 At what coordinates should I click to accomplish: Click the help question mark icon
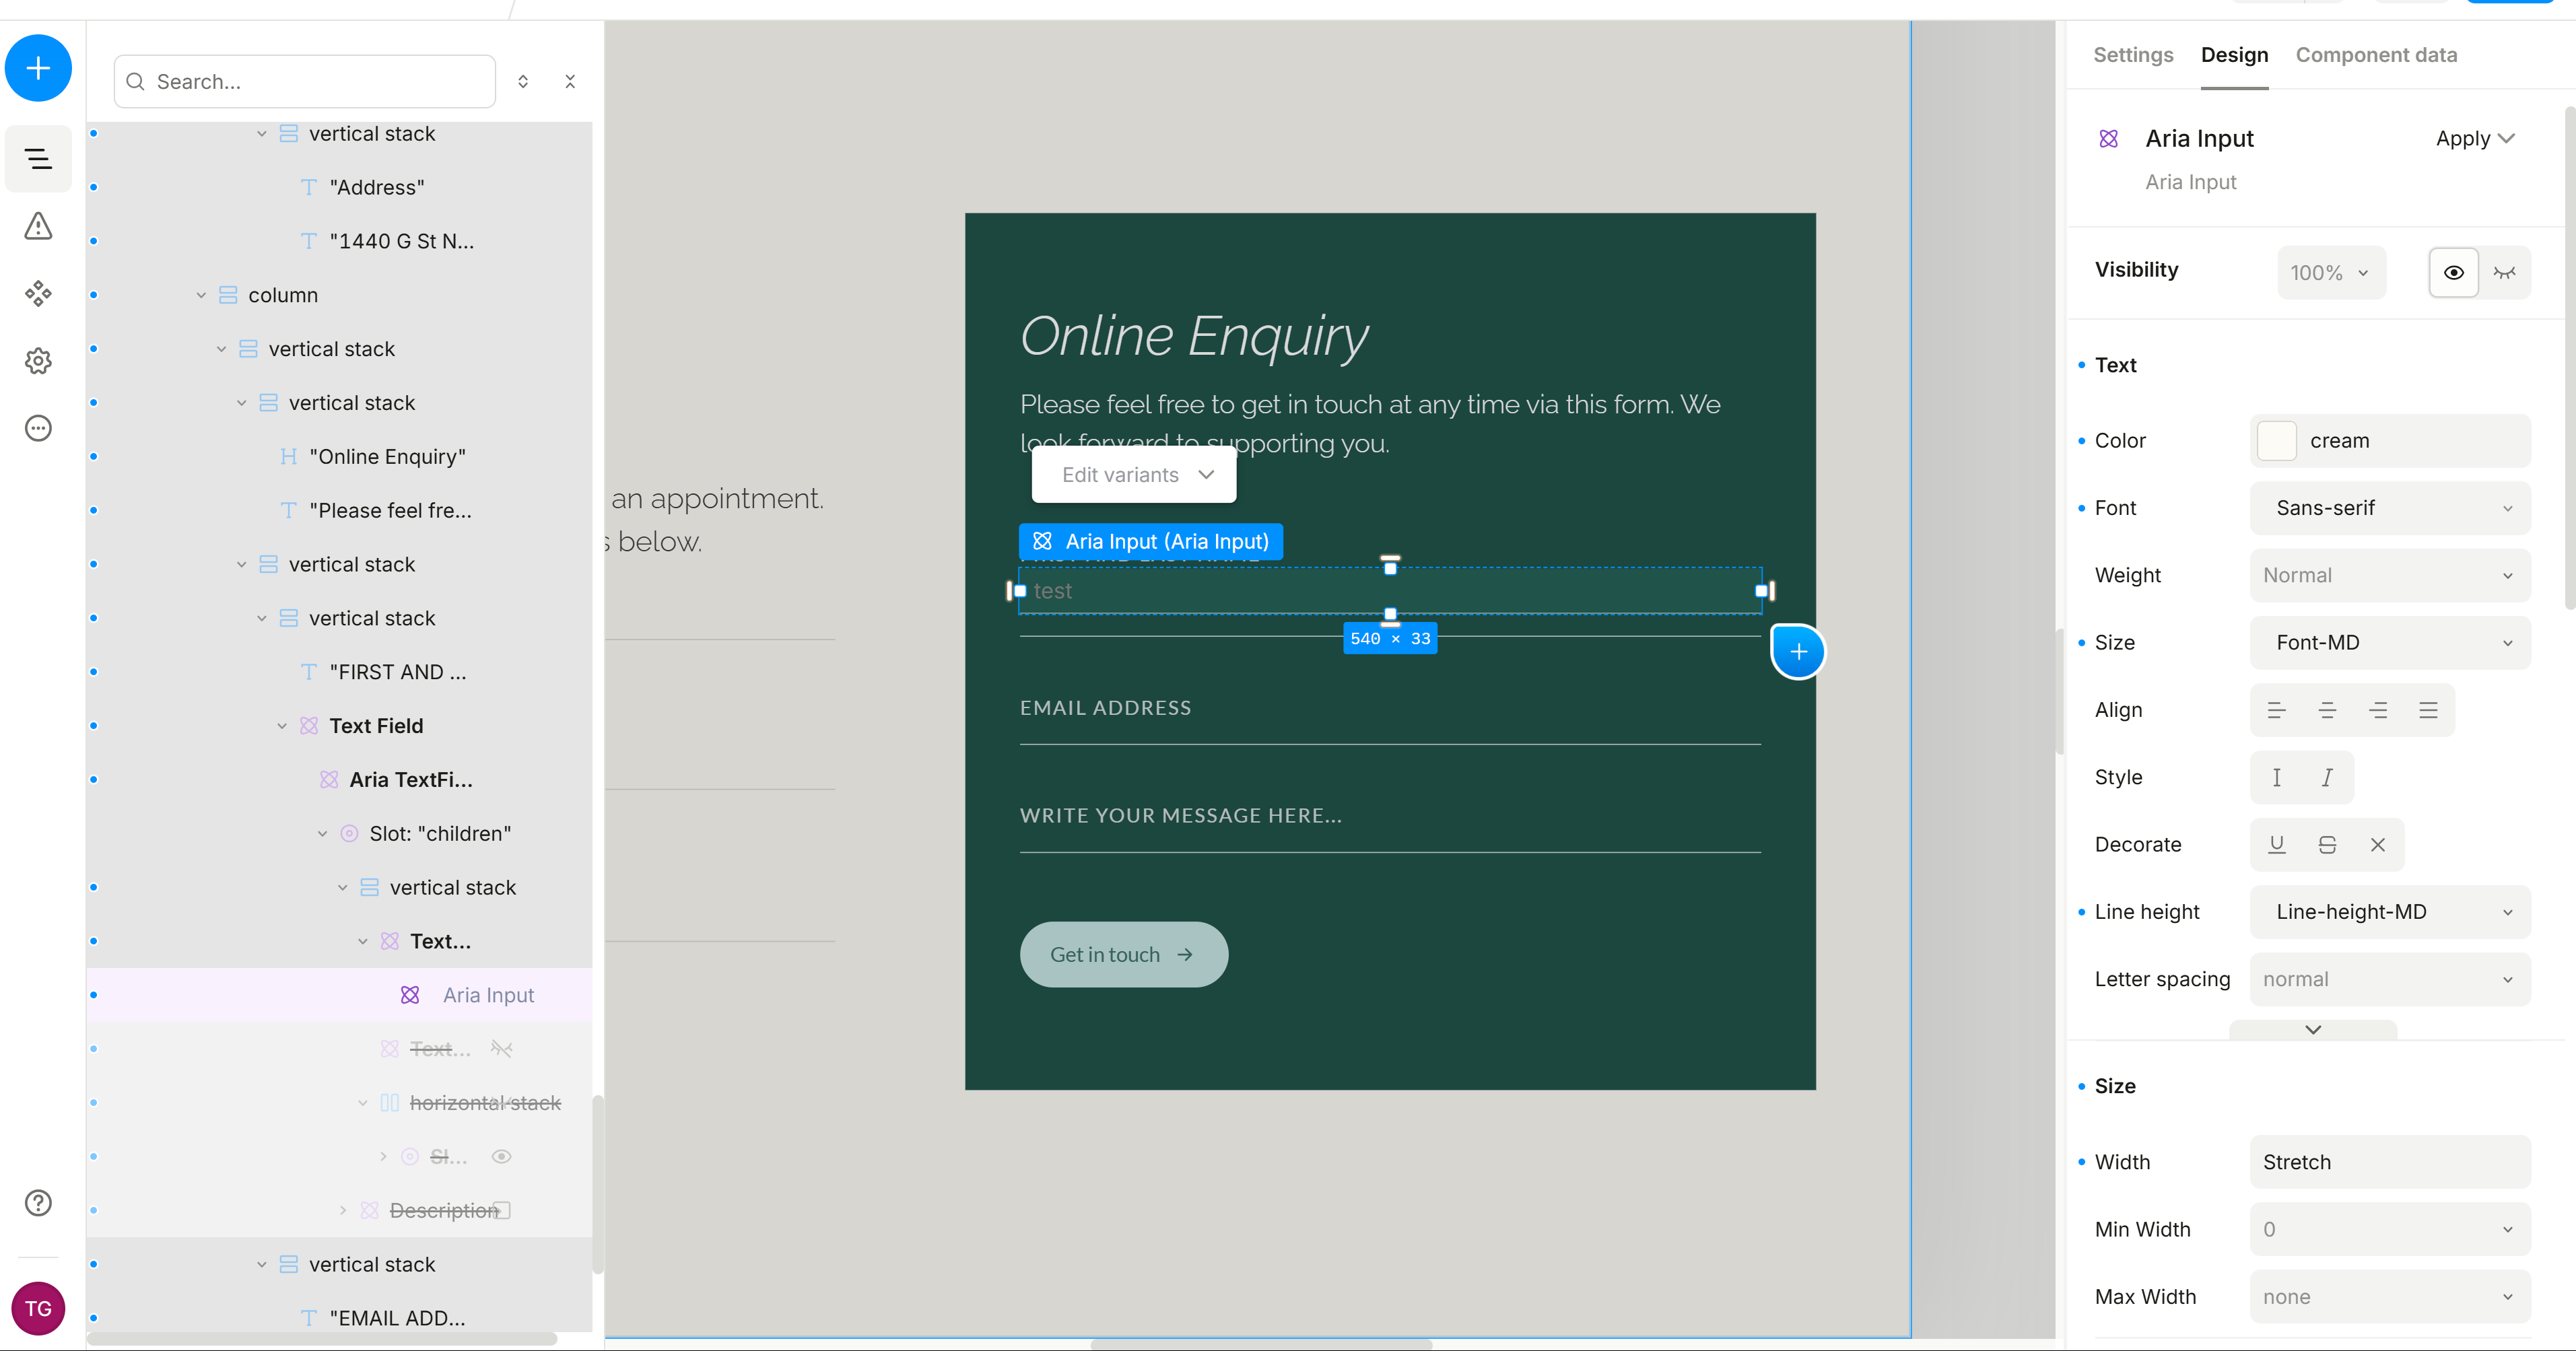[38, 1203]
